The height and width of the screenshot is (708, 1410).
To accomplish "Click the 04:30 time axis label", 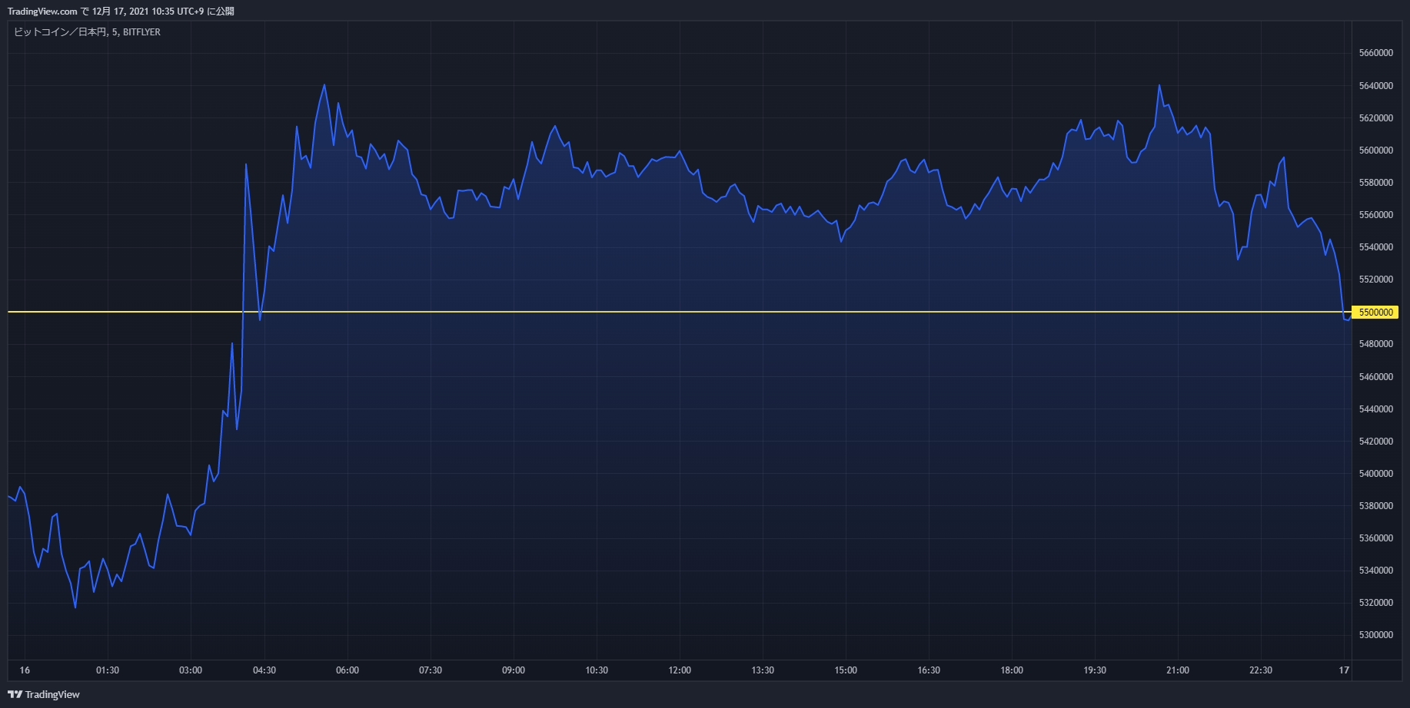I will click(264, 670).
